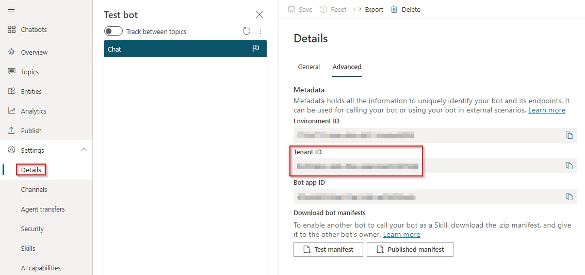Image resolution: width=585 pixels, height=275 pixels.
Task: Enable Track between topics toggle
Action: (x=113, y=31)
